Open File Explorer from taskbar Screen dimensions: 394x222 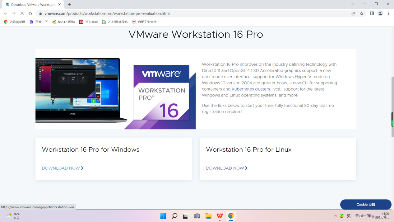(208, 216)
